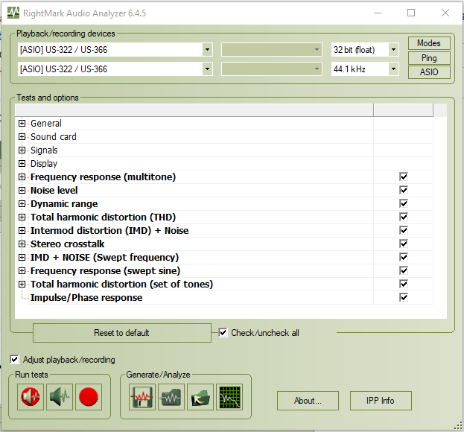Click the Ping button
464x432 pixels.
tap(429, 58)
